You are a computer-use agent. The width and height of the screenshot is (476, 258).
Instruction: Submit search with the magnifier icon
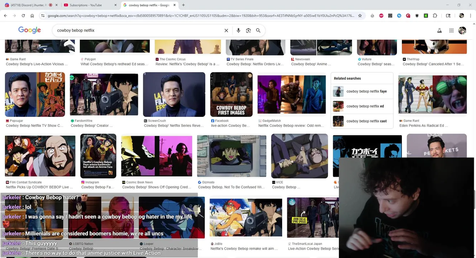coord(258,30)
